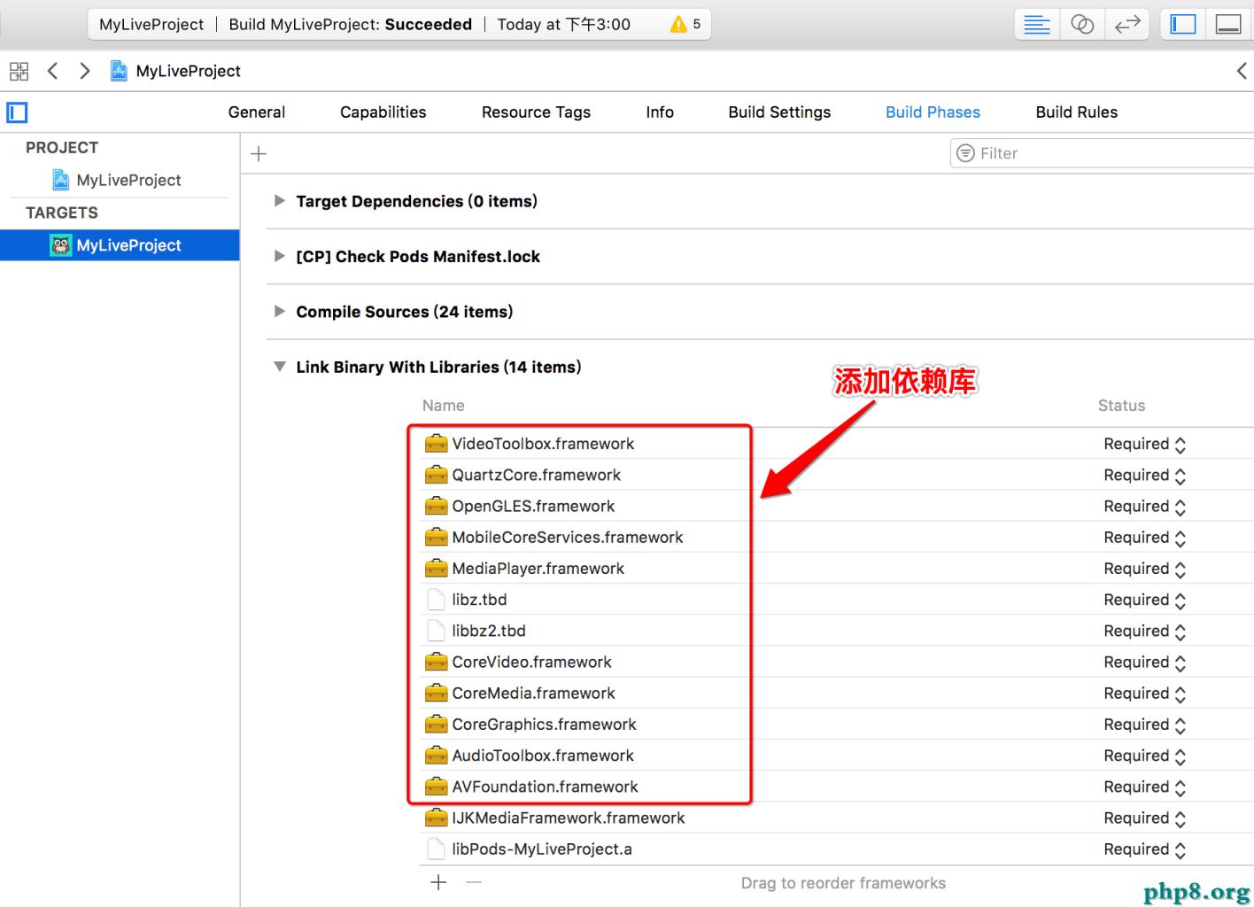
Task: Switch to the Build Settings tab
Action: [x=779, y=112]
